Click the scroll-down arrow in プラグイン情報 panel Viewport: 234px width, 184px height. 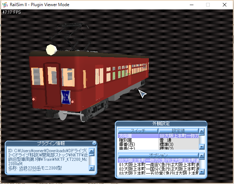tap(92, 168)
